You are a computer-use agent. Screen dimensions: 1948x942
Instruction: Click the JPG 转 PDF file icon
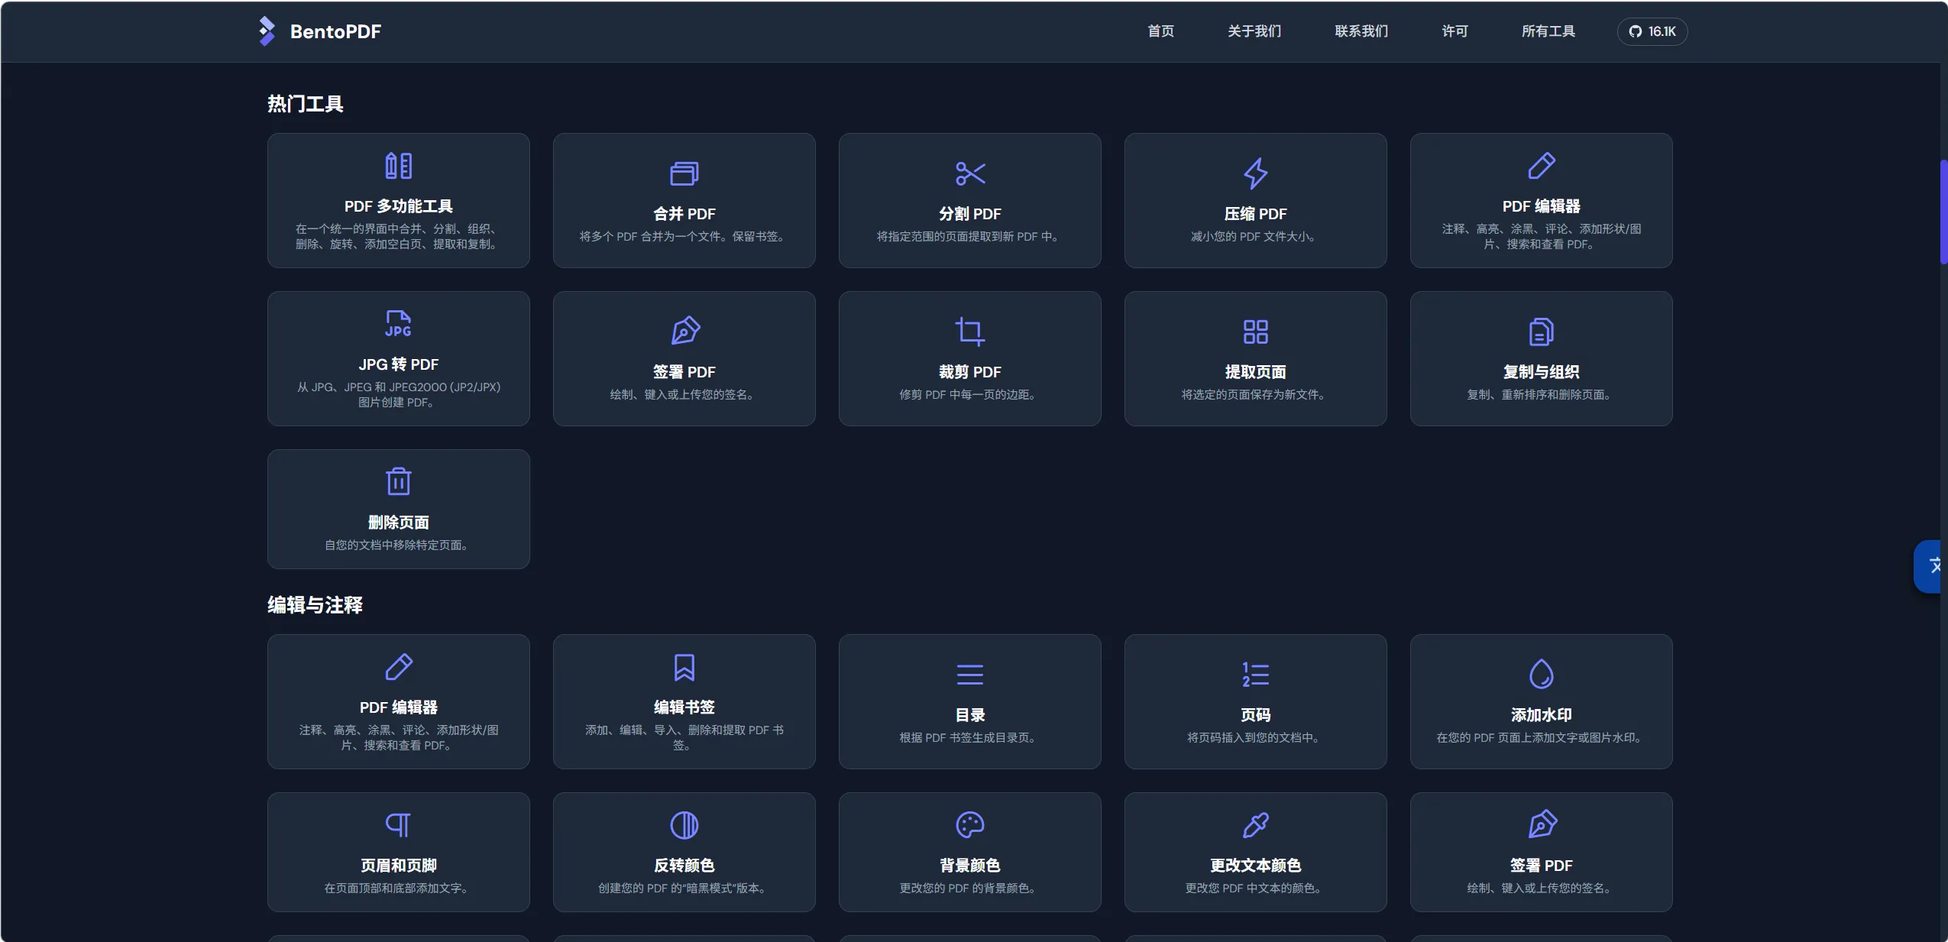398,324
